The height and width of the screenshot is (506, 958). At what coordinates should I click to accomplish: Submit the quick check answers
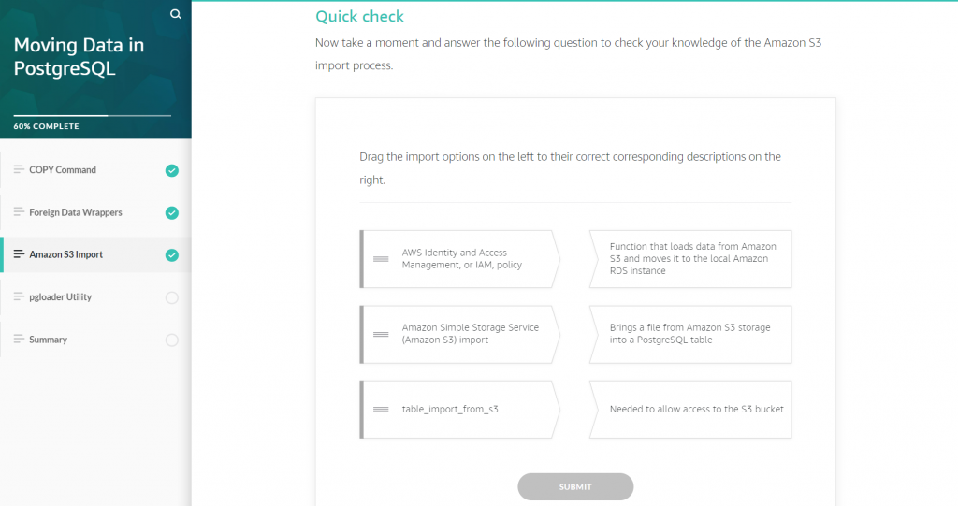(575, 487)
